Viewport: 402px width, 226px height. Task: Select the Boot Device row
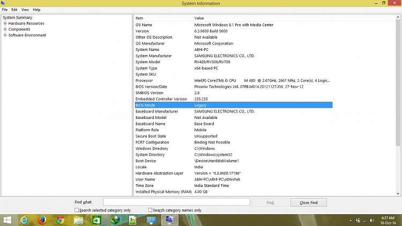coord(234,161)
